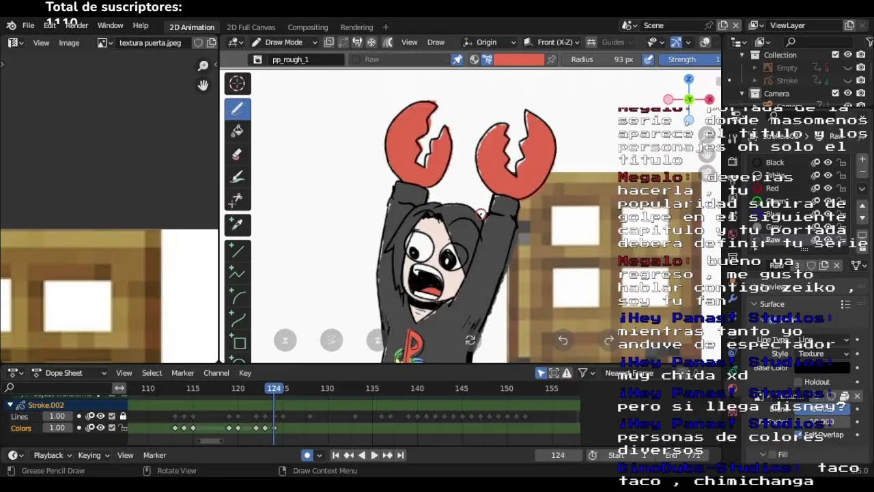874x492 pixels.
Task: Select the Fill bucket tool
Action: pyautogui.click(x=237, y=131)
